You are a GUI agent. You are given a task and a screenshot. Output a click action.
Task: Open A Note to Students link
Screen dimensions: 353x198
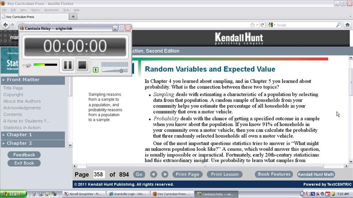(26, 121)
